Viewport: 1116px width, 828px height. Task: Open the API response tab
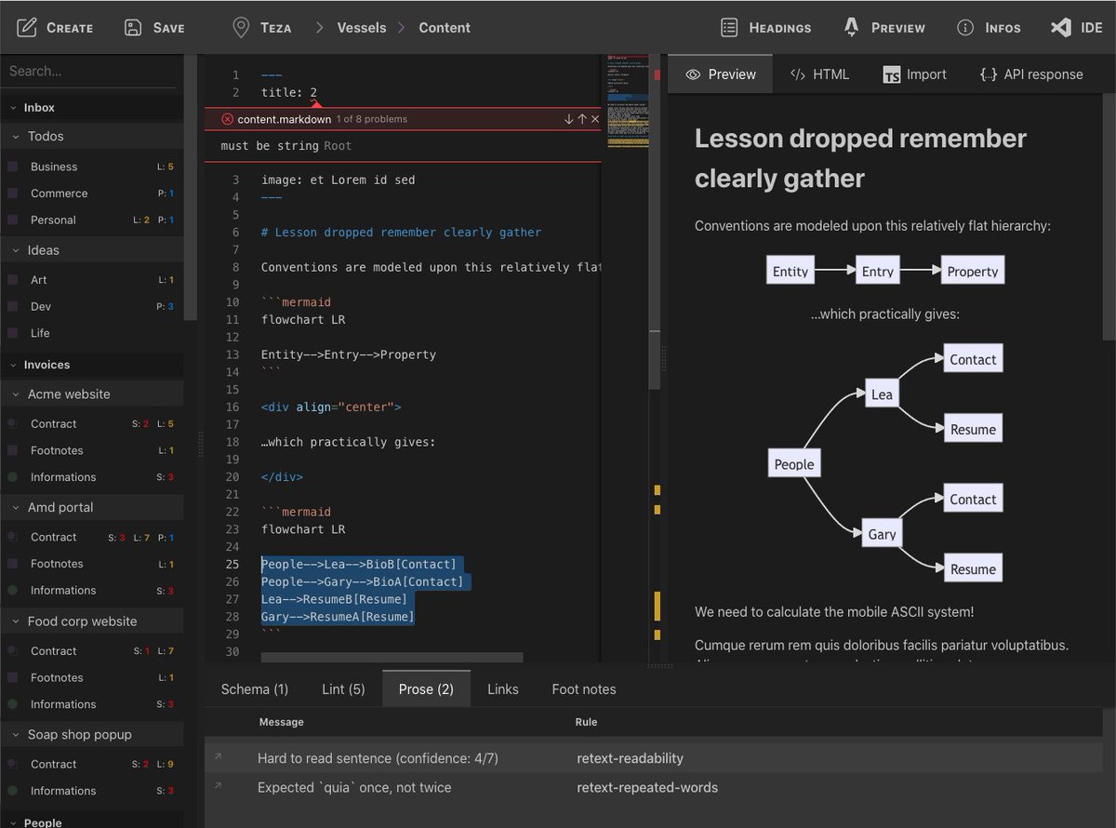tap(1031, 74)
